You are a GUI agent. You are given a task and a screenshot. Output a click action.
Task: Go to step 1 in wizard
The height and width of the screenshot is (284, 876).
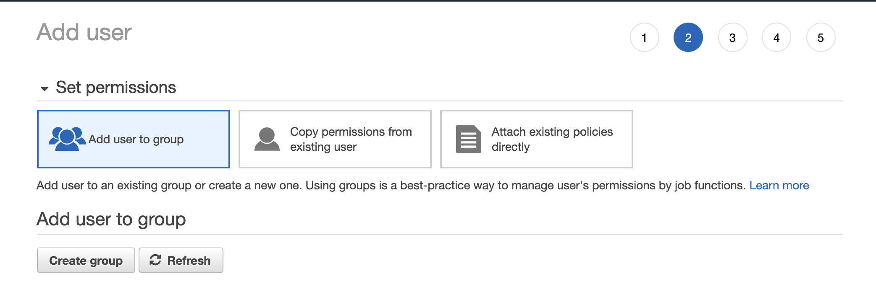point(644,38)
